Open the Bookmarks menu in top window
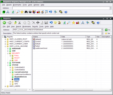113x95 pixels. pos(17,5)
